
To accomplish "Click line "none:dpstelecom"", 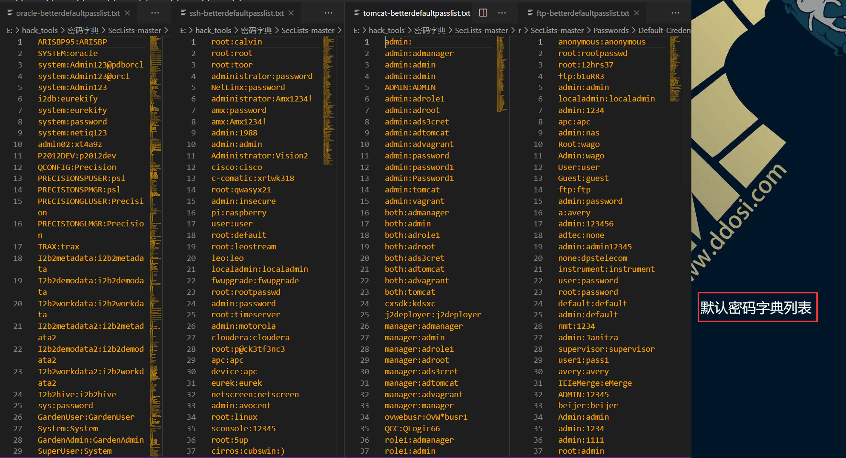I will pyautogui.click(x=592, y=258).
